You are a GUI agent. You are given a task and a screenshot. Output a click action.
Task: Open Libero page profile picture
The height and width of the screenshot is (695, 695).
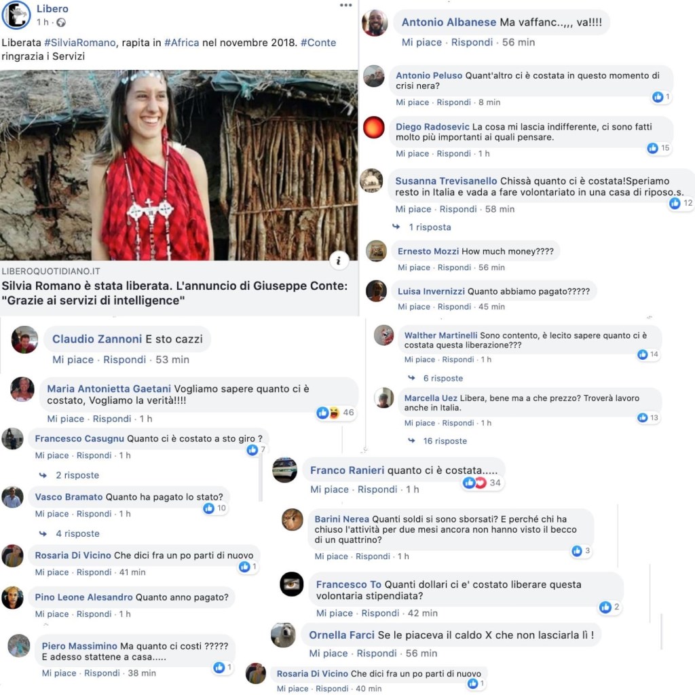pyautogui.click(x=16, y=15)
